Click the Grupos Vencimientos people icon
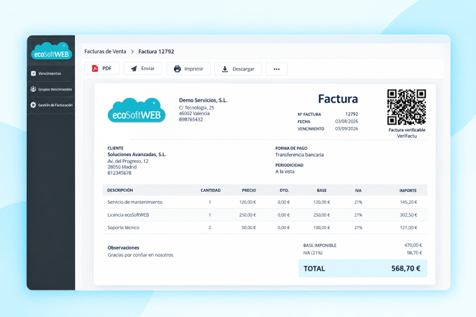 pos(33,89)
